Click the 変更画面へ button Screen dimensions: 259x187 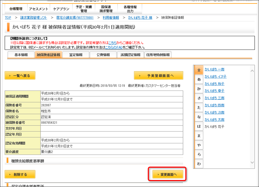(x=168, y=174)
